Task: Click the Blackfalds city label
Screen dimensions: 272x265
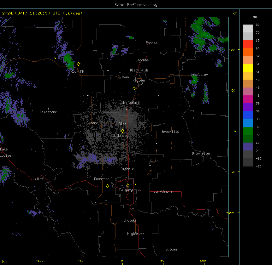Action: [139, 70]
